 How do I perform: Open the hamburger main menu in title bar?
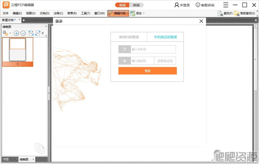[x=226, y=5]
